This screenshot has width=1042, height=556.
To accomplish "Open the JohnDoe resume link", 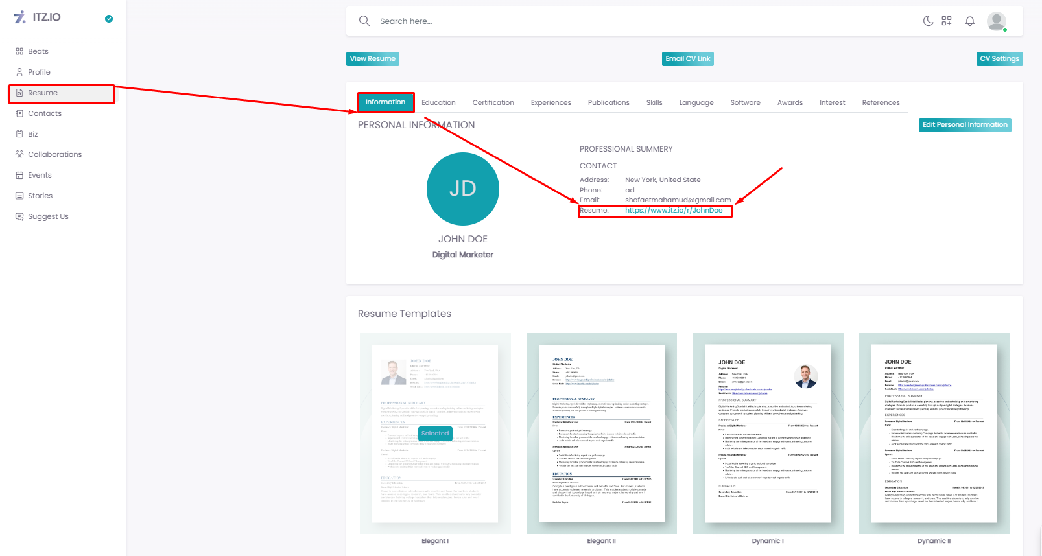I will [673, 211].
